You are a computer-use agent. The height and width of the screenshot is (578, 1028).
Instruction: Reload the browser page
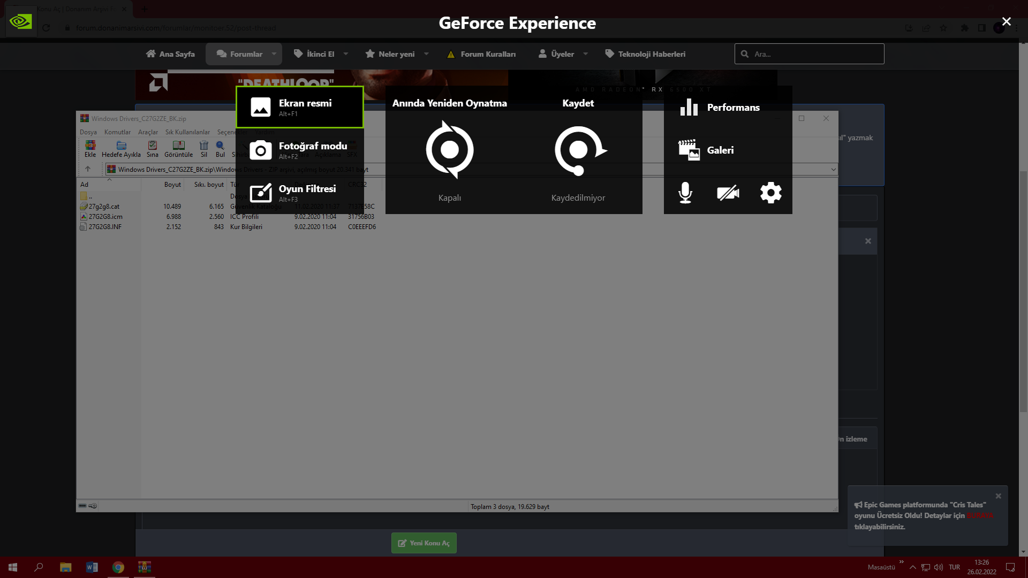pyautogui.click(x=46, y=28)
